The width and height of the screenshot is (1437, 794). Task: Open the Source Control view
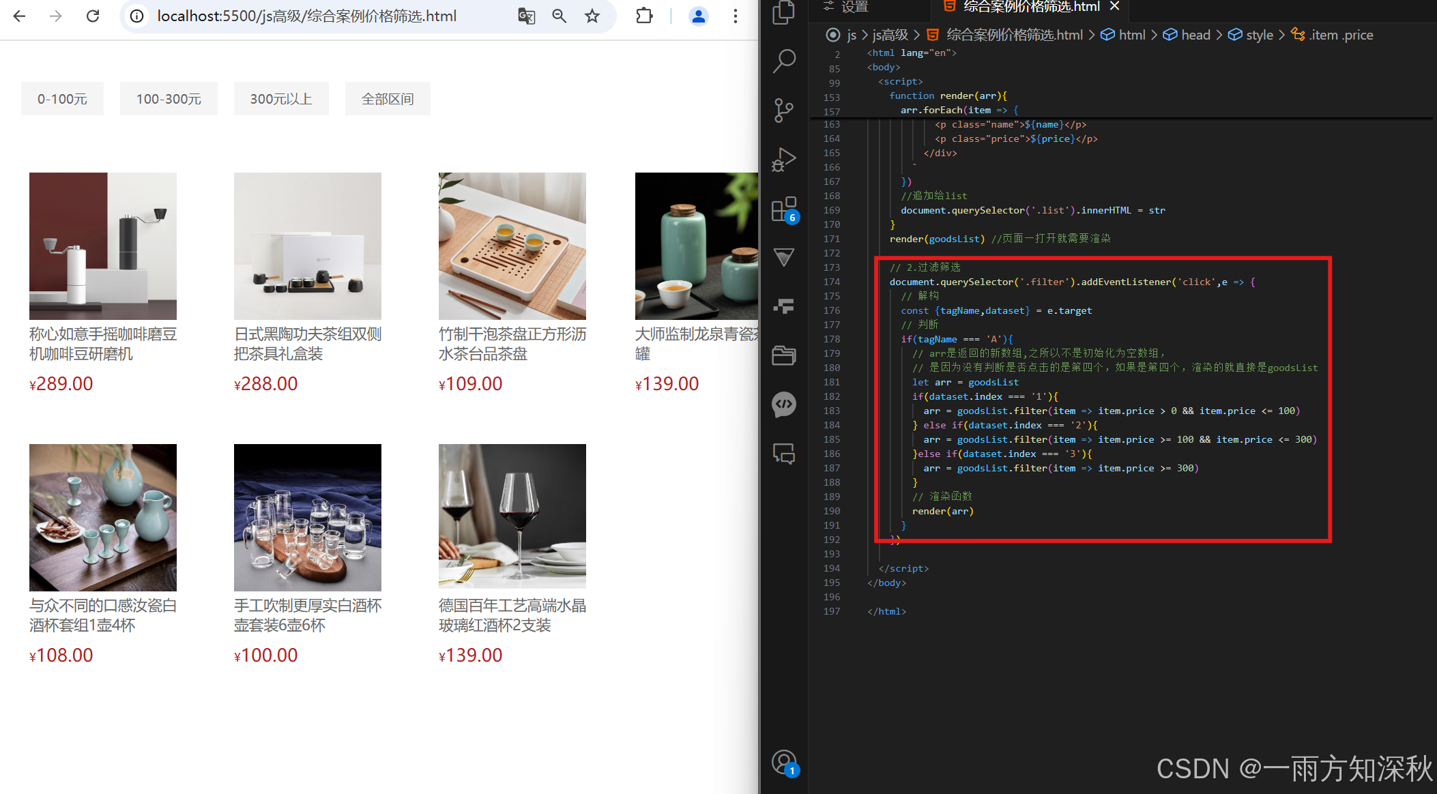(x=784, y=111)
